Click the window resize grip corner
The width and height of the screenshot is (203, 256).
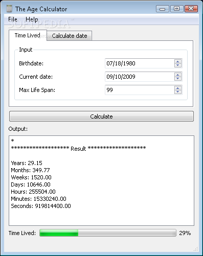click(196, 249)
